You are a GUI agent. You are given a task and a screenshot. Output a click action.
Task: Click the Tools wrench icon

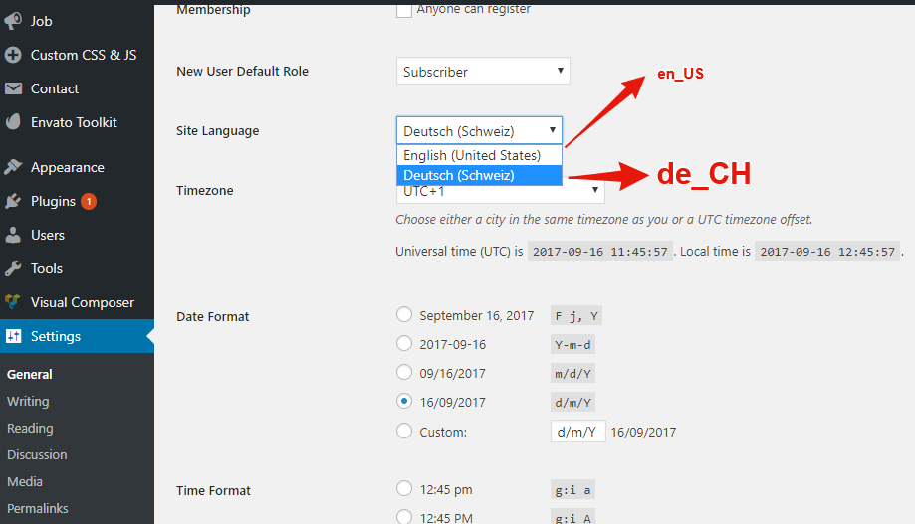click(x=13, y=268)
